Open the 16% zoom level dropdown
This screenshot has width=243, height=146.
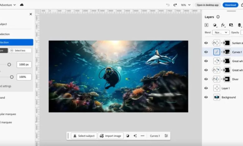pos(186,5)
